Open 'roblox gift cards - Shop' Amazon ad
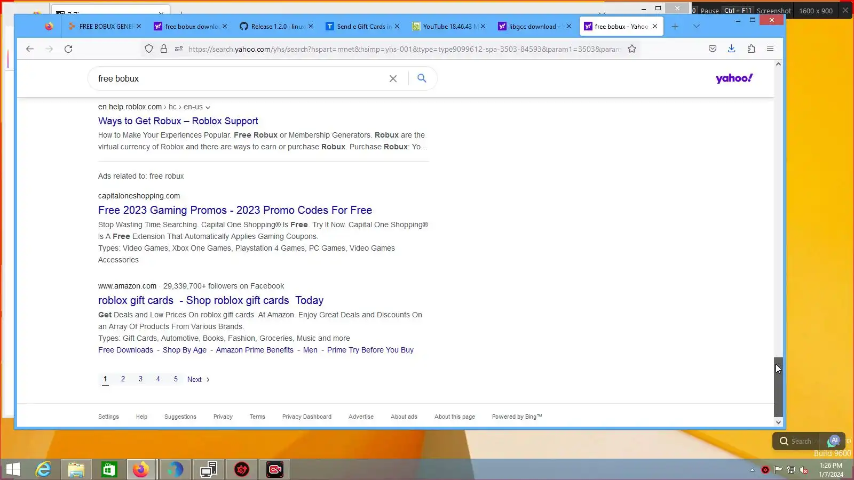 click(211, 300)
